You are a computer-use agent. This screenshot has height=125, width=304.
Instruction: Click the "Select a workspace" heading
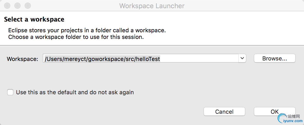click(x=34, y=19)
